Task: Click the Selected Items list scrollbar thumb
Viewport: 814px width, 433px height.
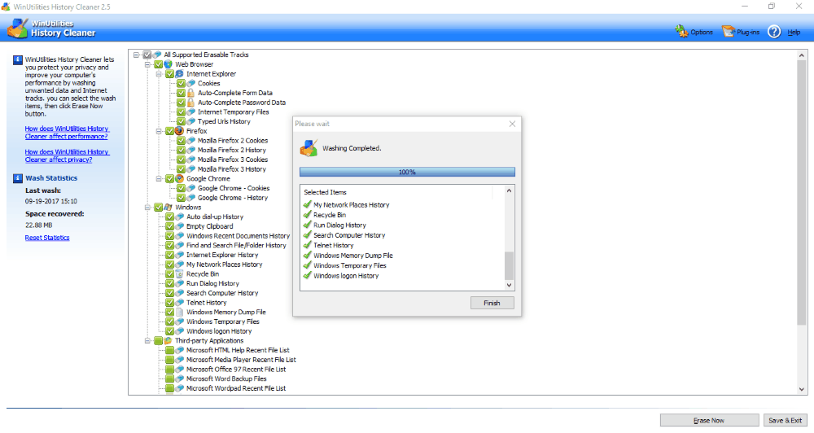Action: point(509,266)
